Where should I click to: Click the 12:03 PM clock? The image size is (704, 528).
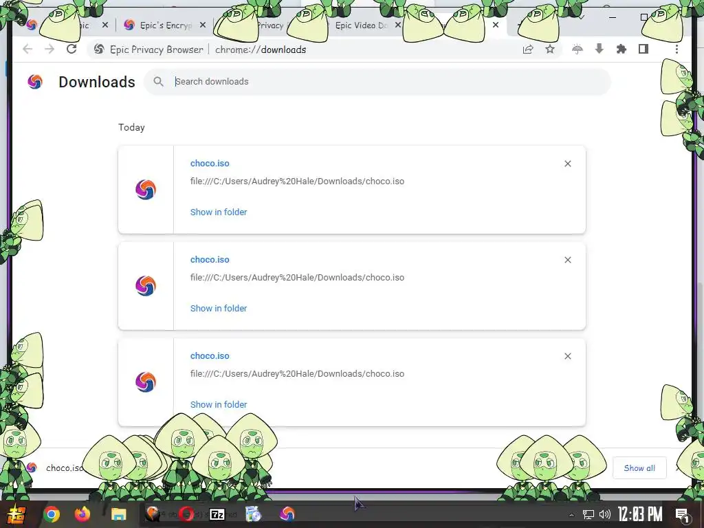640,514
